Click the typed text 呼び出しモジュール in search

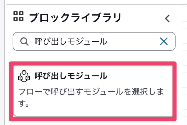[x=71, y=42]
